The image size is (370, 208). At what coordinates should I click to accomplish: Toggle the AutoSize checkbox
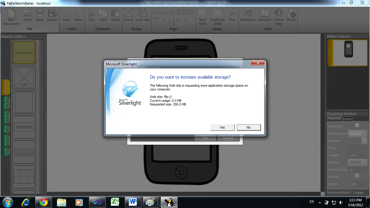coord(357,125)
